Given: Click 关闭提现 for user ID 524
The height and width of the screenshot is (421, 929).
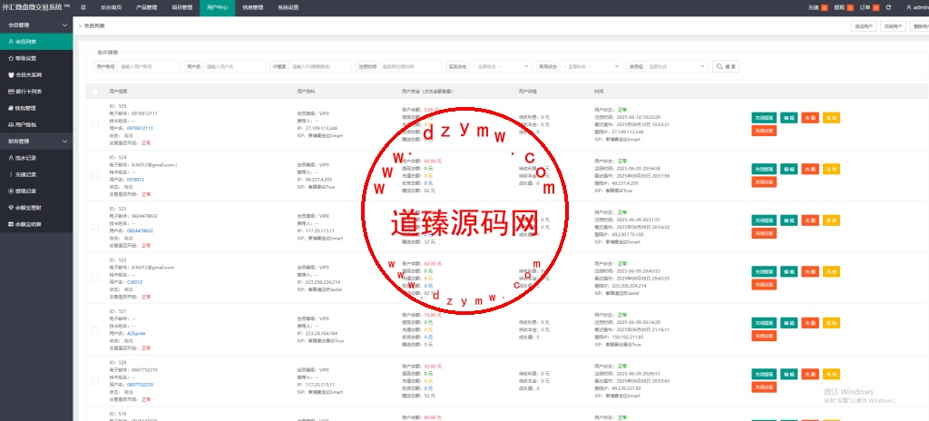Looking at the screenshot, I should click(x=764, y=169).
